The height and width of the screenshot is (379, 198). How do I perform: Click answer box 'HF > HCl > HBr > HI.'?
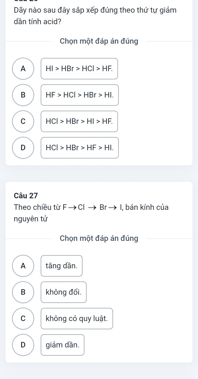[x=80, y=95]
